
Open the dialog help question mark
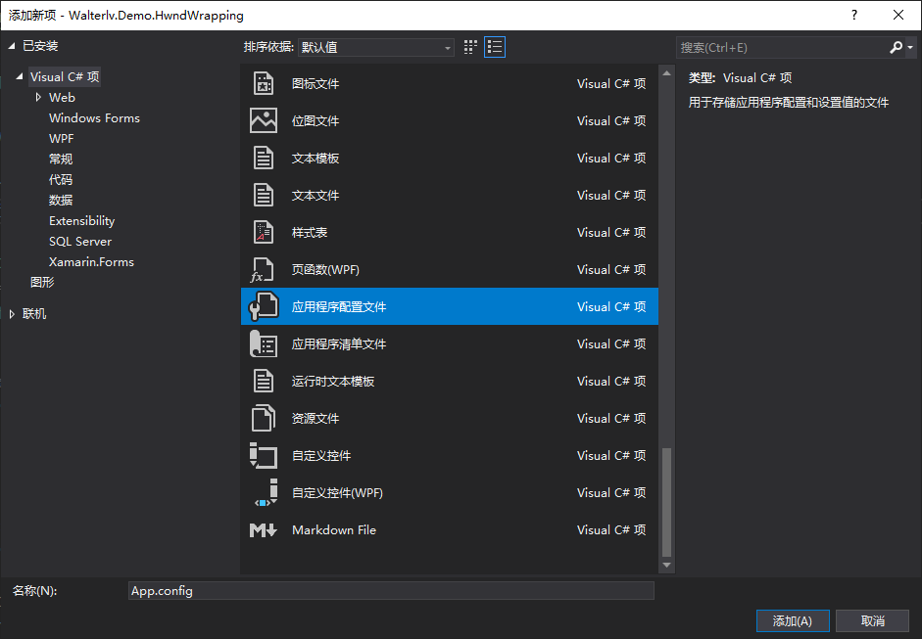[854, 15]
